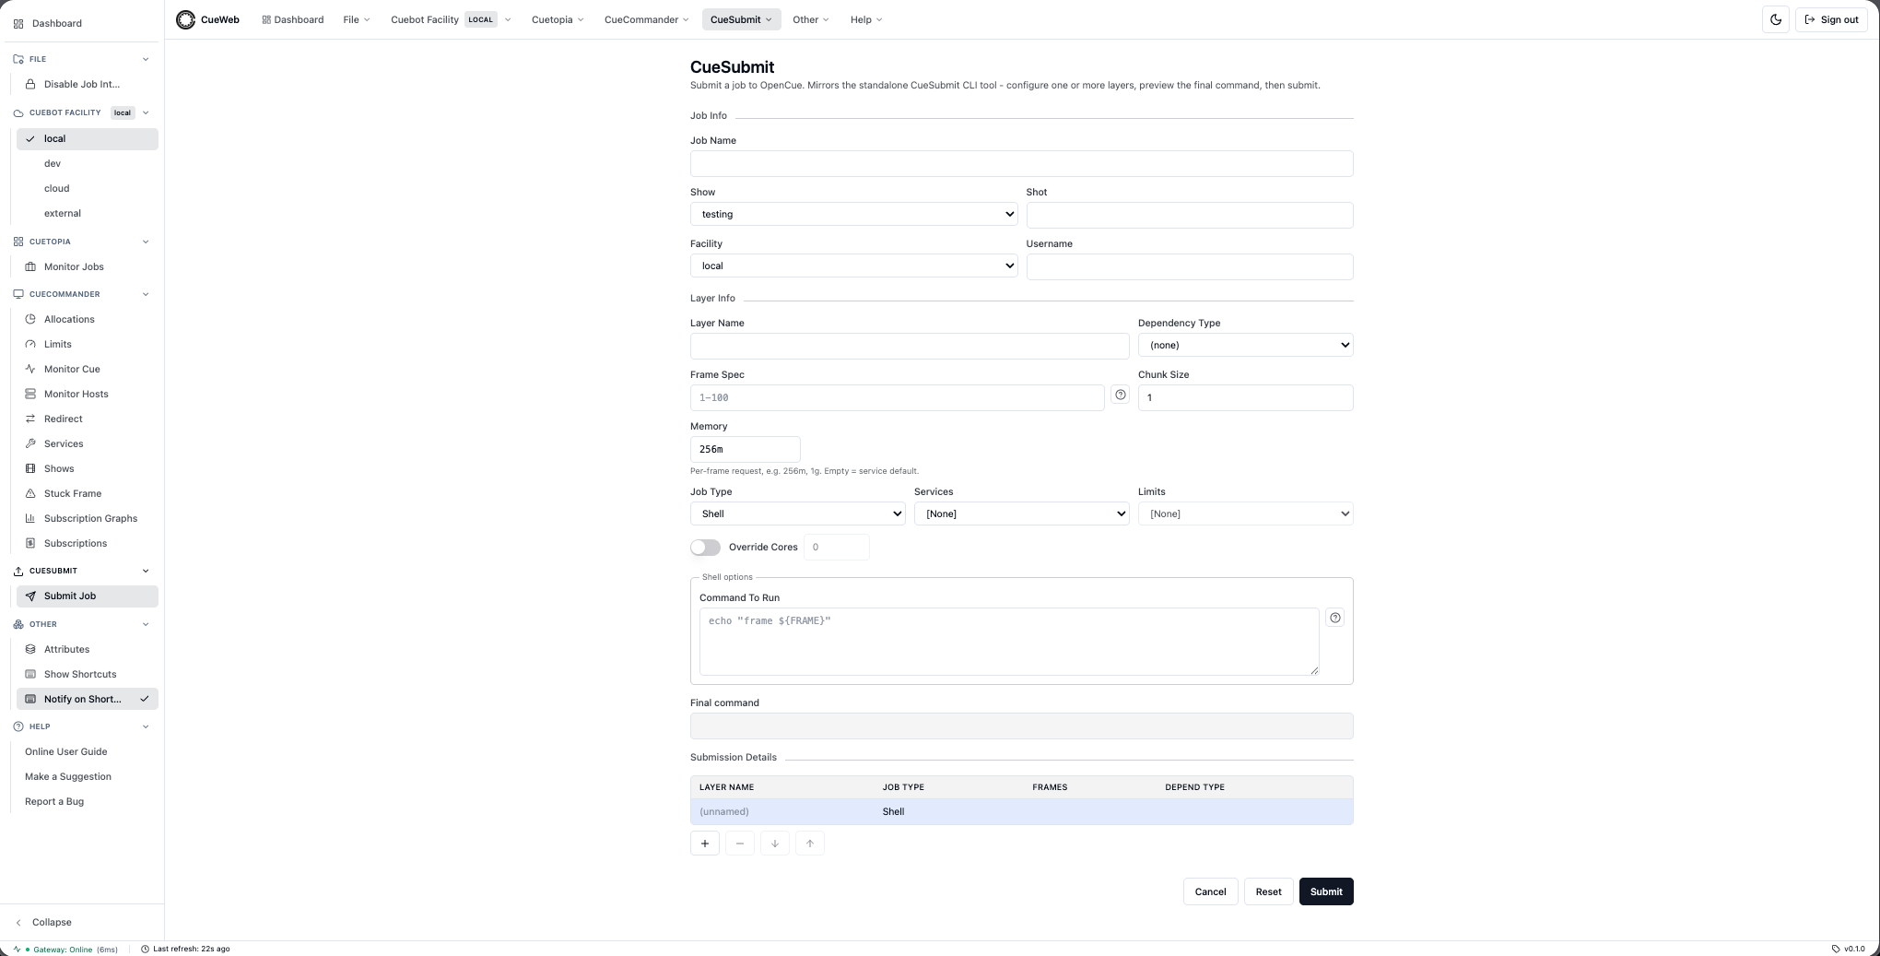
Task: Open the Show dropdown set to testing
Action: pyautogui.click(x=853, y=214)
